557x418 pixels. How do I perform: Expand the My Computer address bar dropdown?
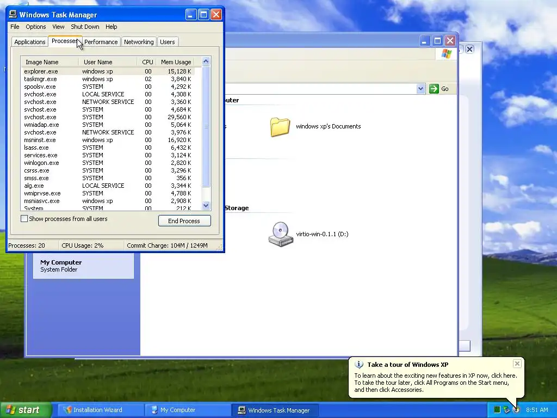point(420,89)
